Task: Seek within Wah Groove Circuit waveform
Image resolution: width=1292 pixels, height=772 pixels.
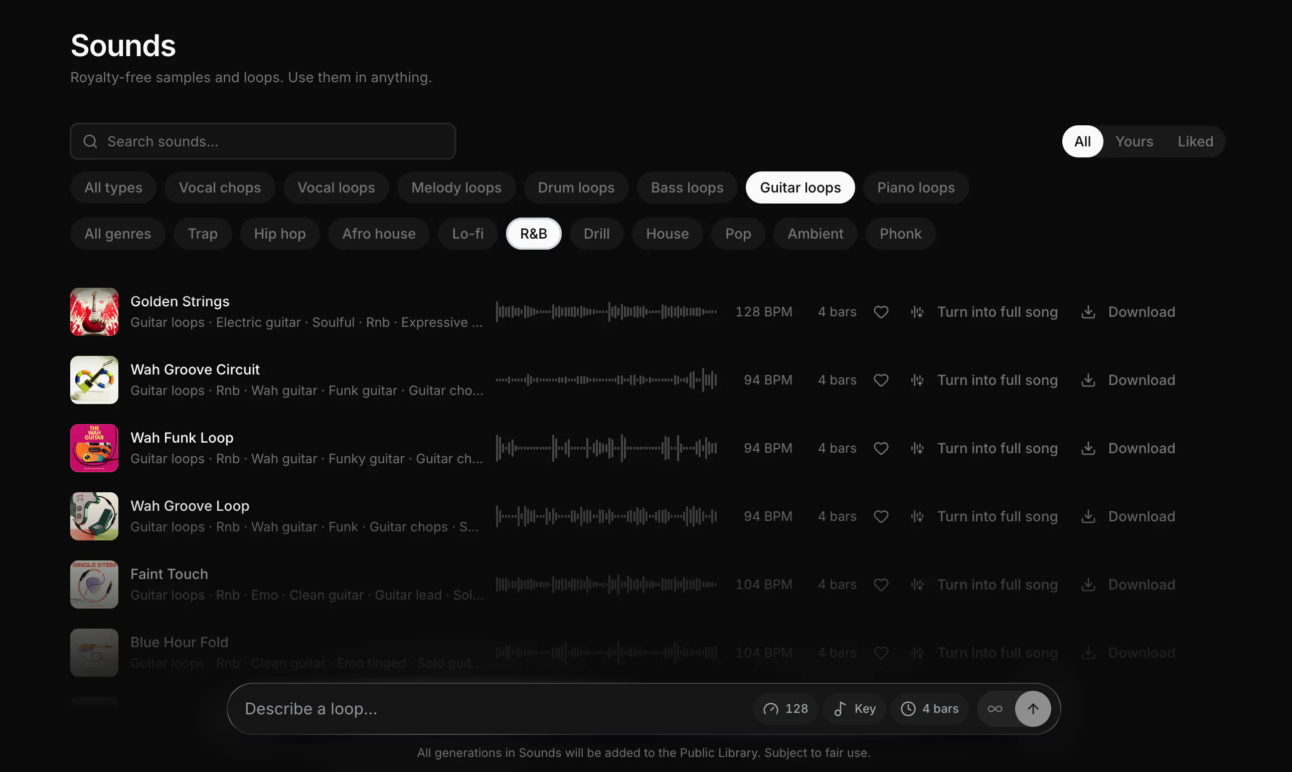Action: pos(606,380)
